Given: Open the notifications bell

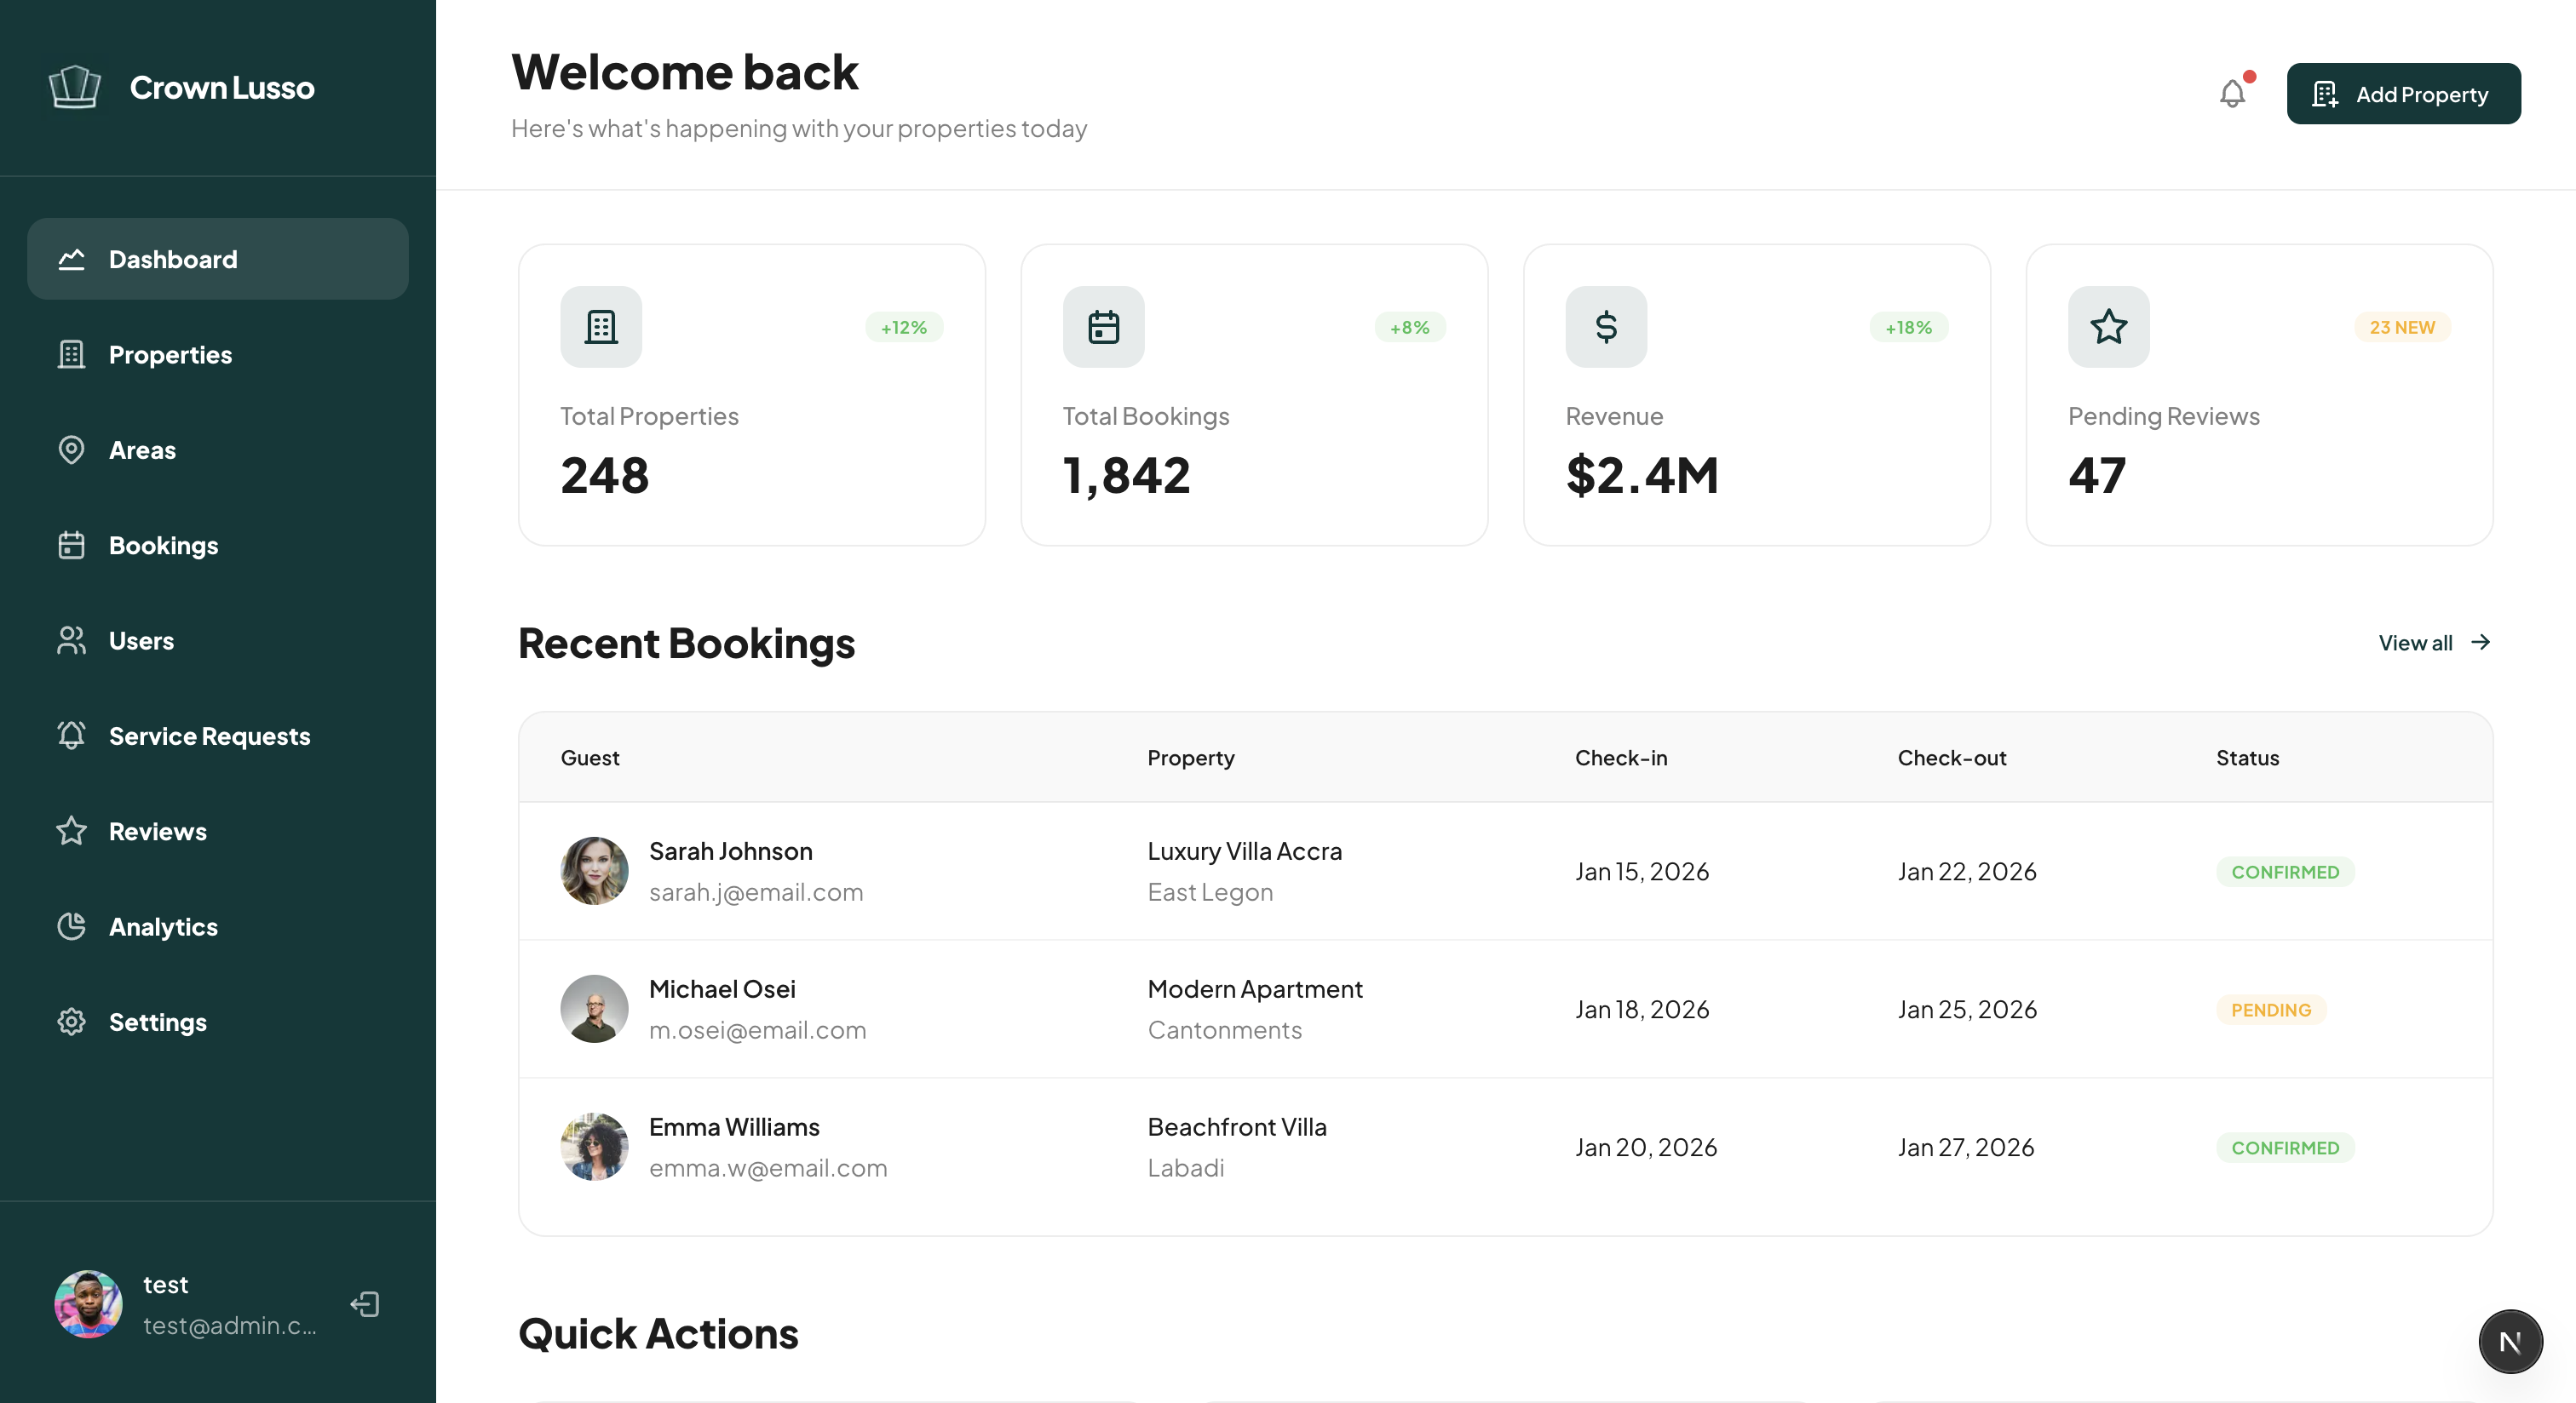Looking at the screenshot, I should tap(2232, 93).
